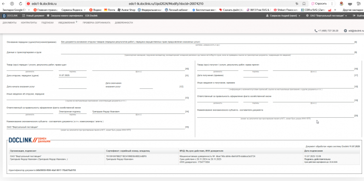364x181 pixels.
Task: Open the ПОДПИСКИ menu
Action: pyautogui.click(x=47, y=23)
